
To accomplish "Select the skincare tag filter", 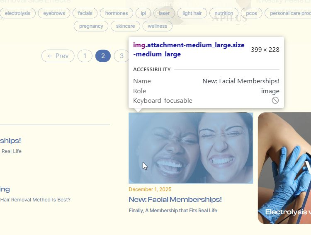I will point(125,26).
